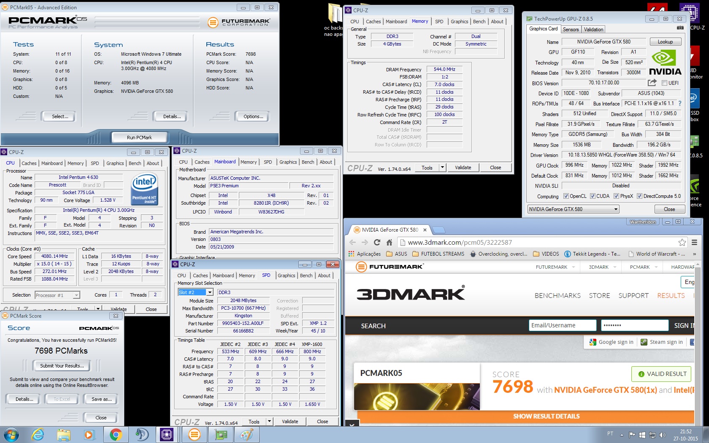This screenshot has height=443, width=709.
Task: Toggle the UEFI checkbox in GPU-Z
Action: coord(664,83)
